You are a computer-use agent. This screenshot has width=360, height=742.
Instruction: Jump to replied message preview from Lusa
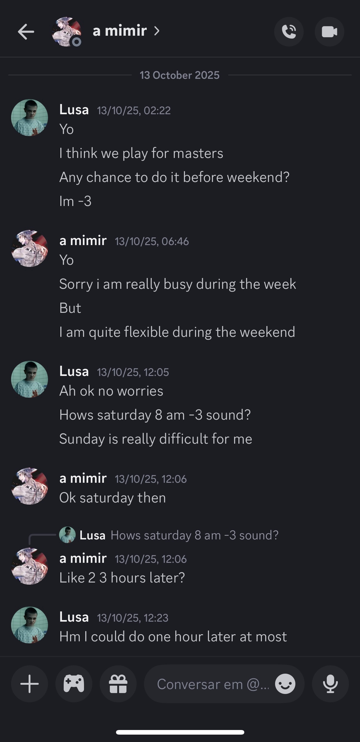[x=194, y=535]
